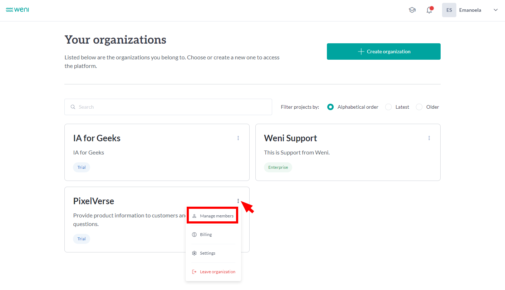Expand the Emanoela account dropdown
This screenshot has width=505, height=290.
[496, 10]
